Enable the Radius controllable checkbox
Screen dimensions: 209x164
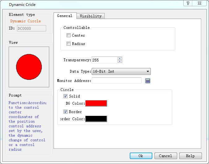(x=68, y=43)
